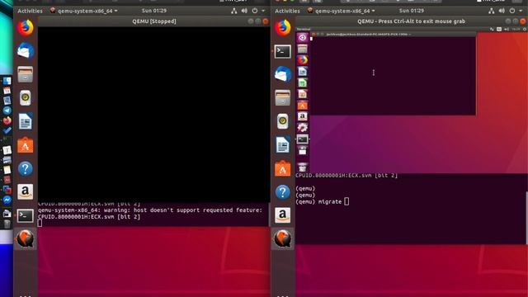Open Ubuntu Software in the left host dock

coord(26,145)
